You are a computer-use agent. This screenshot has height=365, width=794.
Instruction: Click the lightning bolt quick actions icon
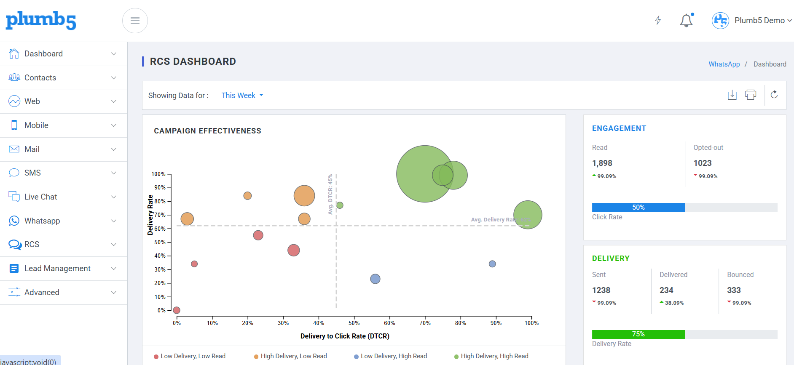pyautogui.click(x=658, y=20)
